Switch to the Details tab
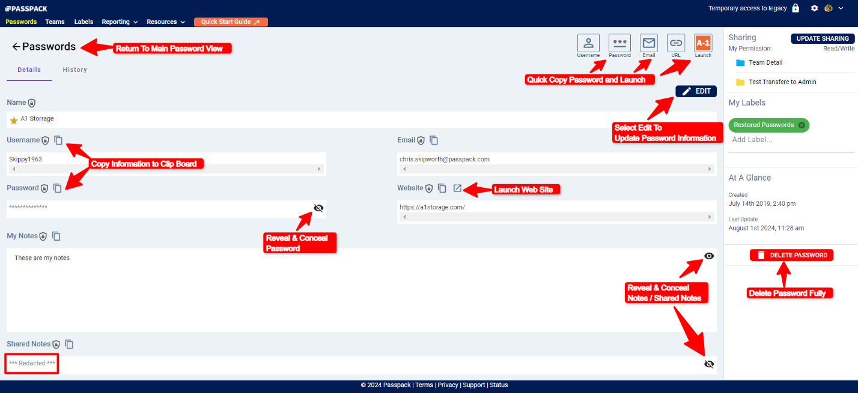858x393 pixels. pos(29,70)
